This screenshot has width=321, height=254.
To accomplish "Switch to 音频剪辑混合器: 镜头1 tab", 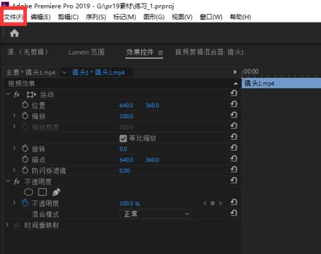I will coord(209,52).
